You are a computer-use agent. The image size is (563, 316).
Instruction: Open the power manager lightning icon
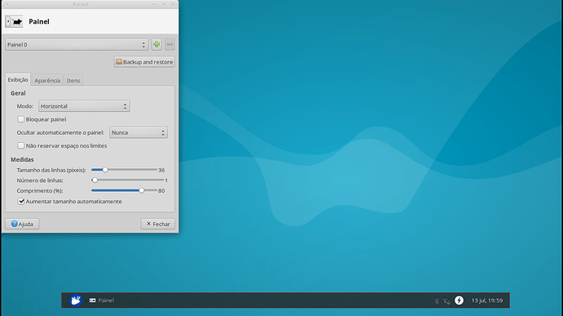tap(459, 300)
